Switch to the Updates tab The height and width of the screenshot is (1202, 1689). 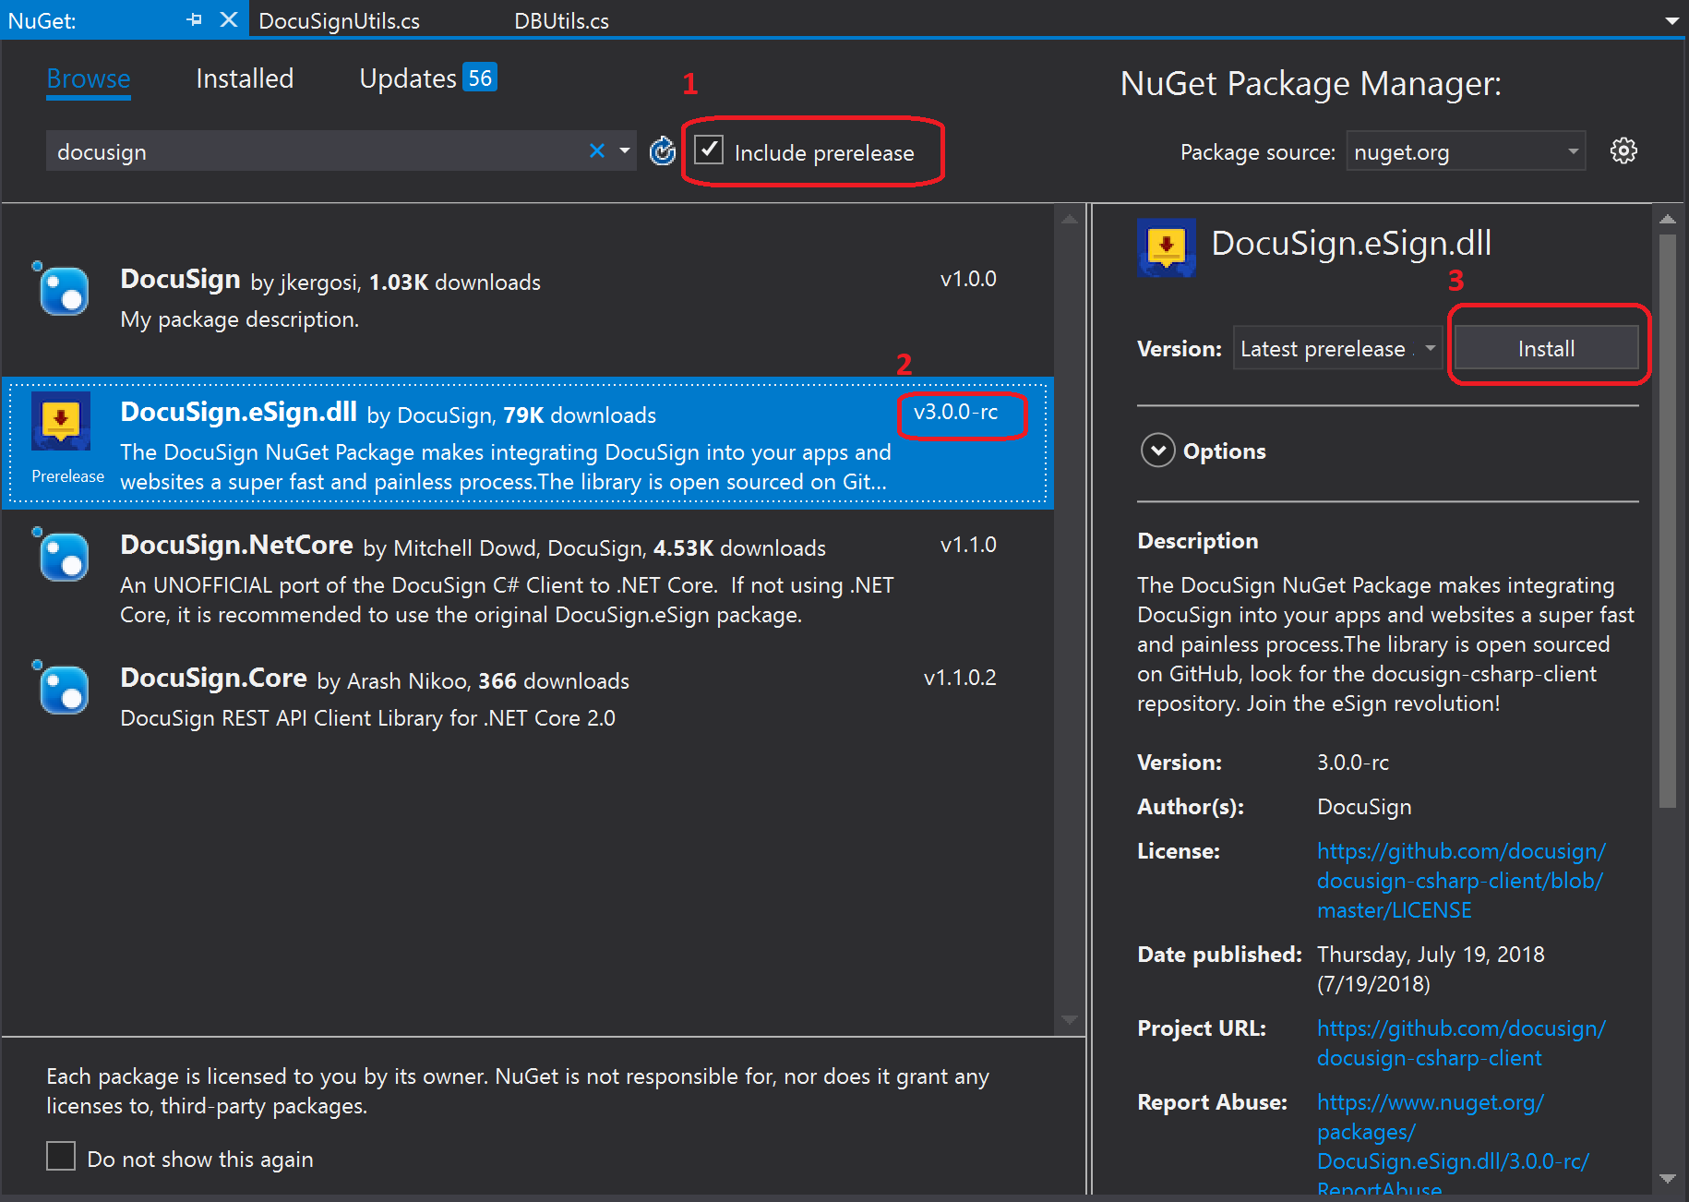coord(408,78)
